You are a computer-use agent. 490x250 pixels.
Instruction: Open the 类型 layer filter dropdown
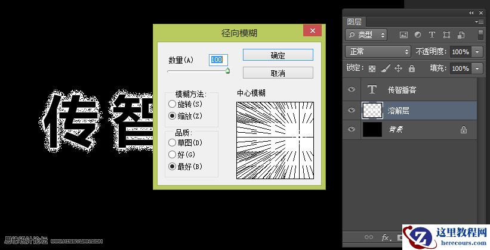[x=366, y=35]
